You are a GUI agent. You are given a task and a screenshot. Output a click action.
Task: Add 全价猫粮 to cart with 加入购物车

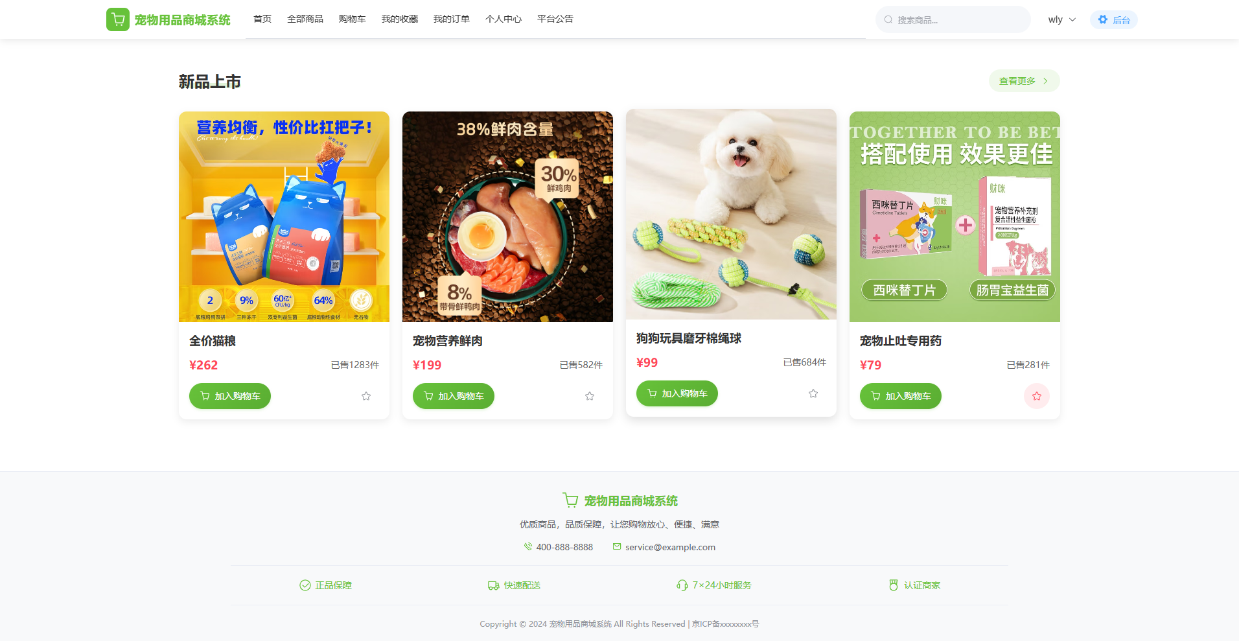(x=230, y=396)
